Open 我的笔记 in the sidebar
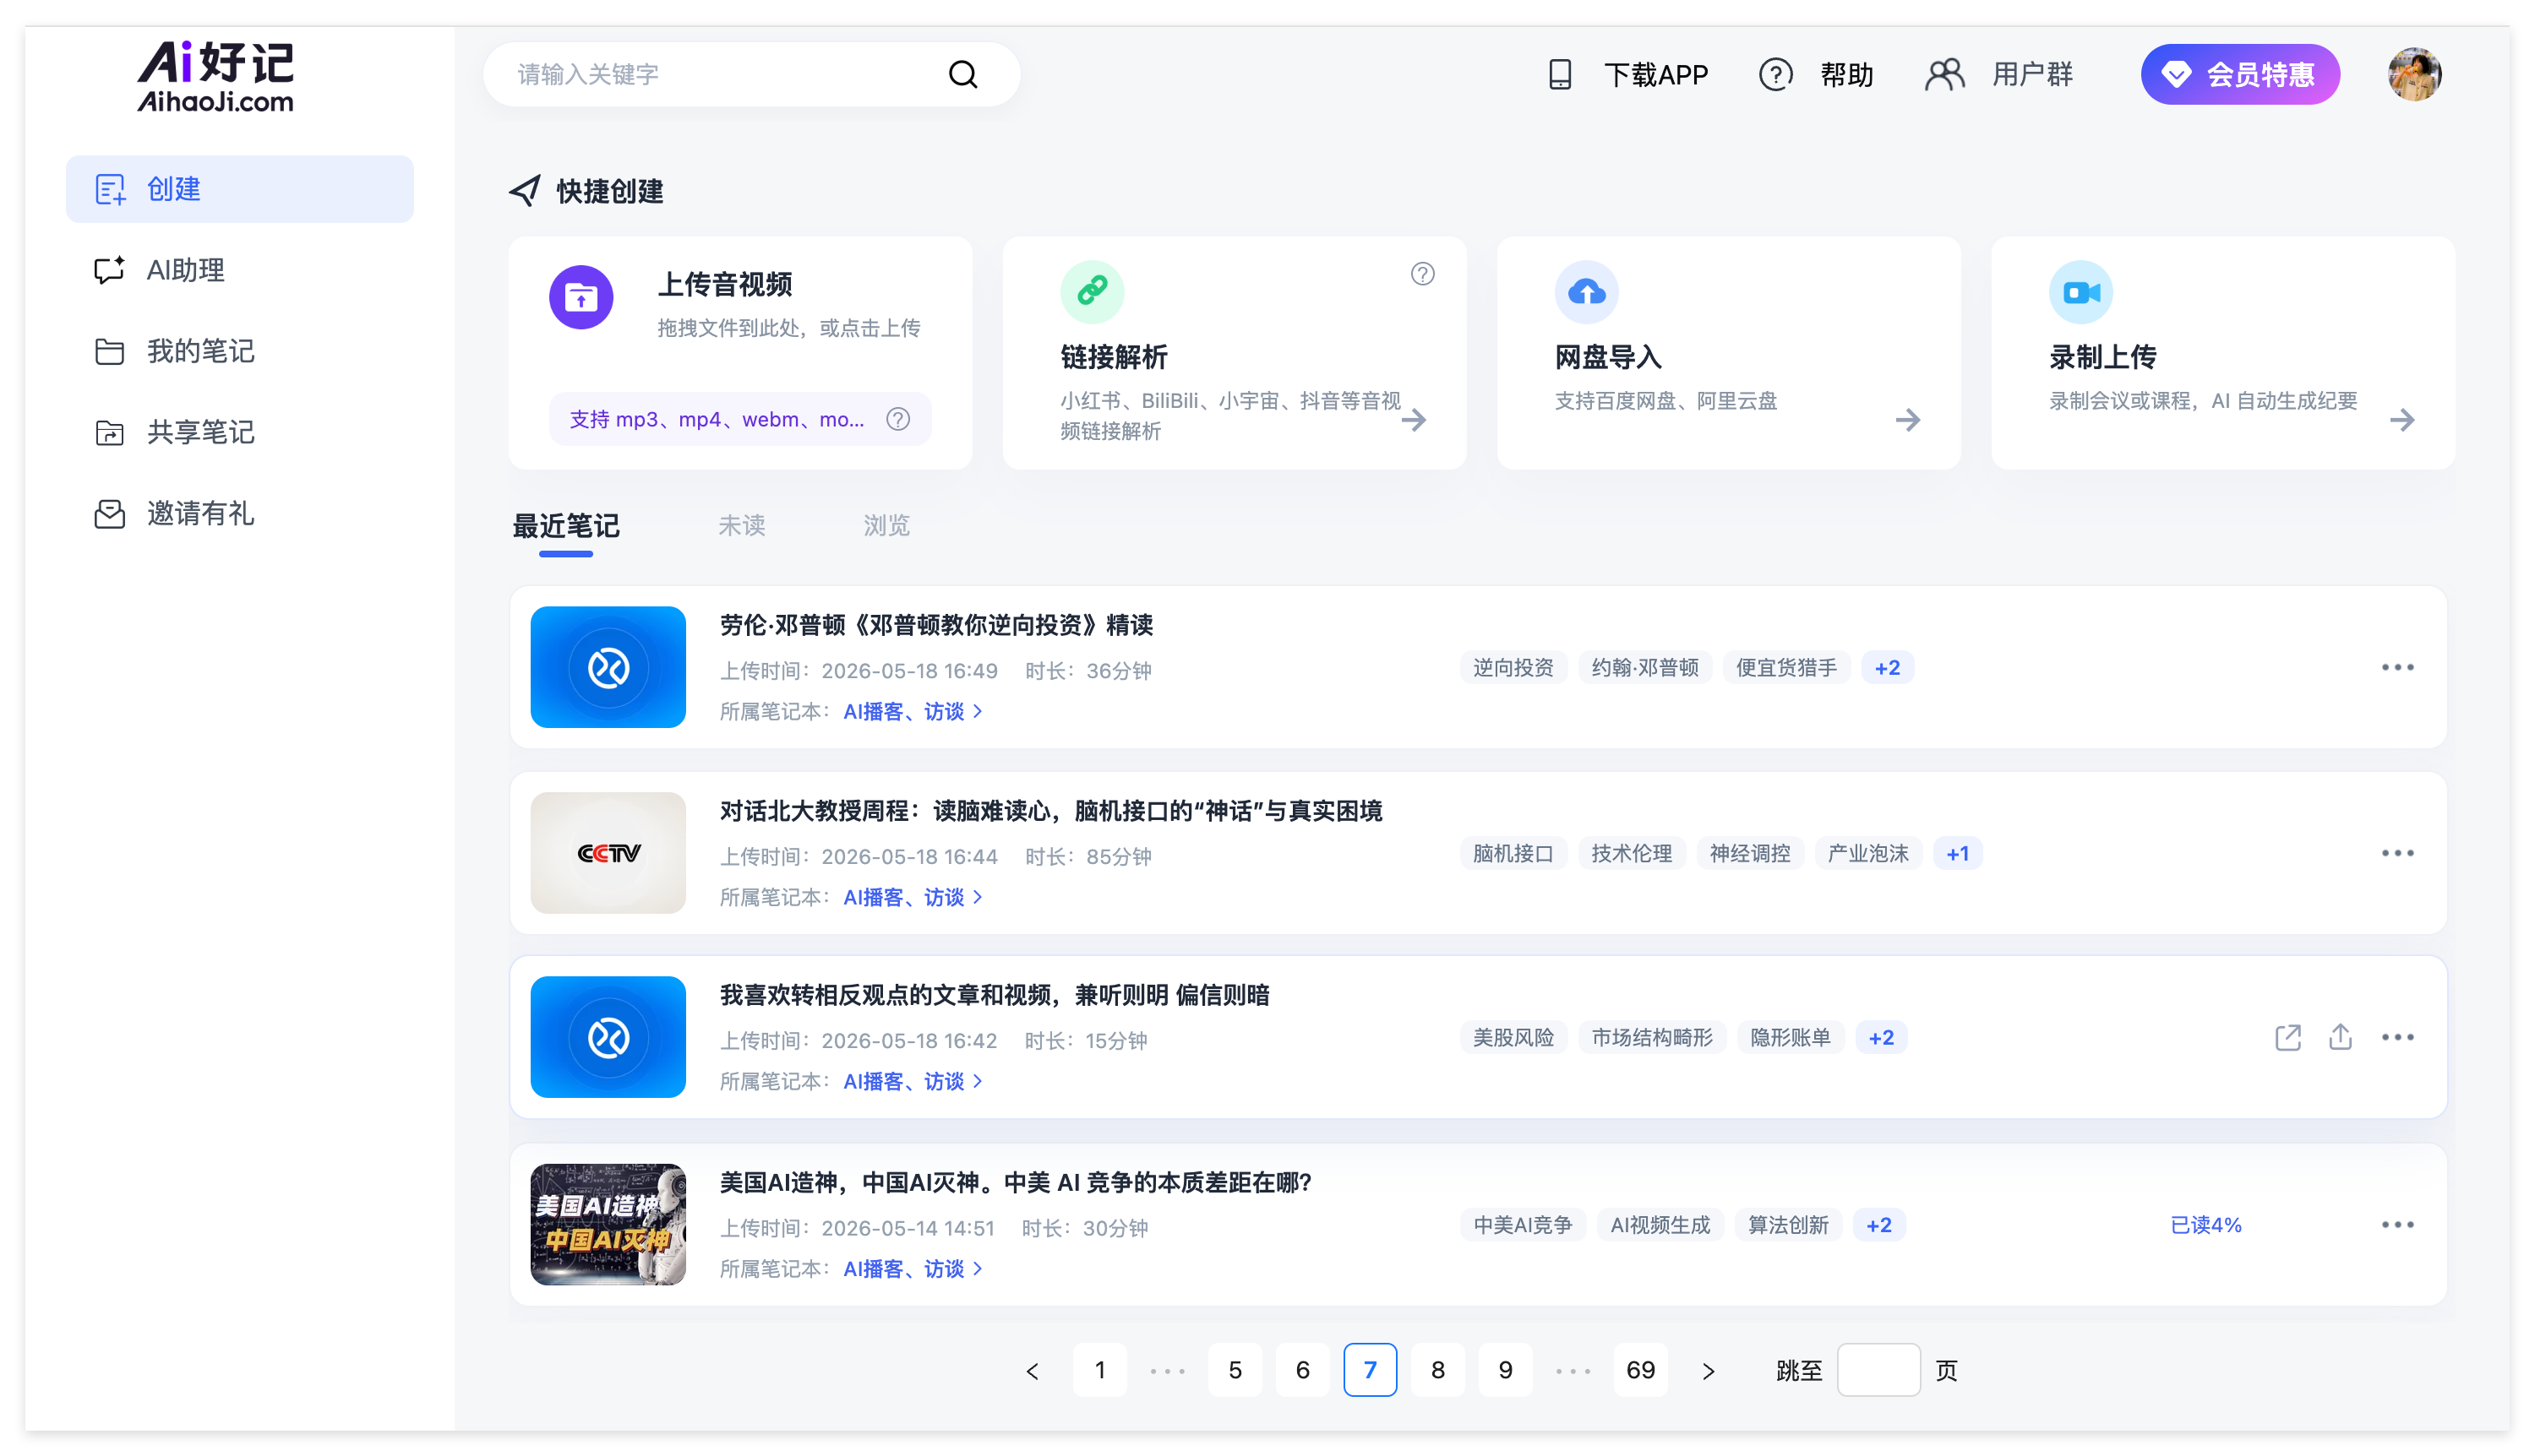 coord(239,351)
